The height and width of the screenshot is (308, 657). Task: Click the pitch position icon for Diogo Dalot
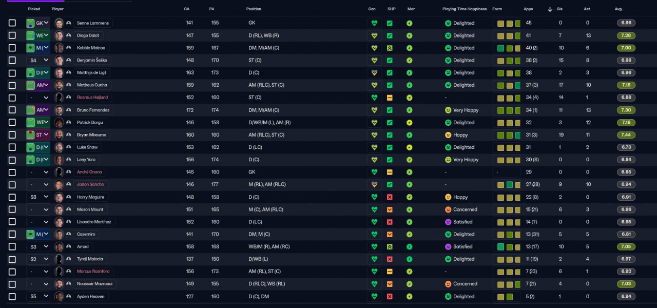click(30, 35)
